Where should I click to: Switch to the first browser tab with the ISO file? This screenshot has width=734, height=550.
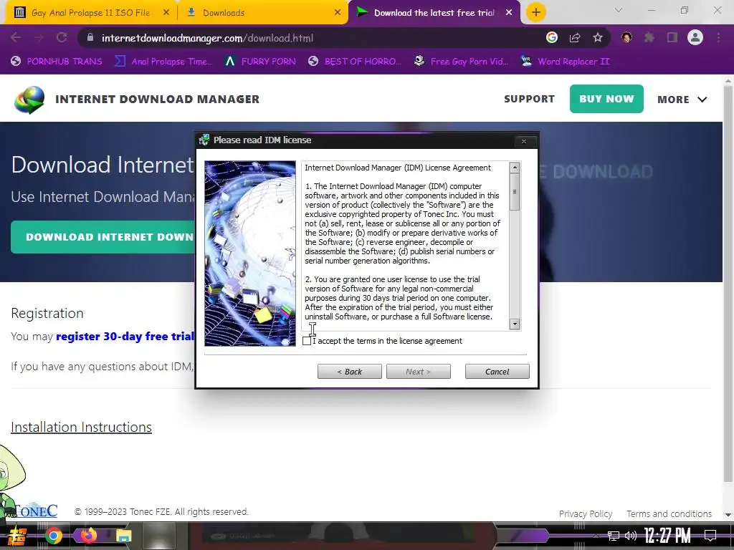[x=91, y=13]
